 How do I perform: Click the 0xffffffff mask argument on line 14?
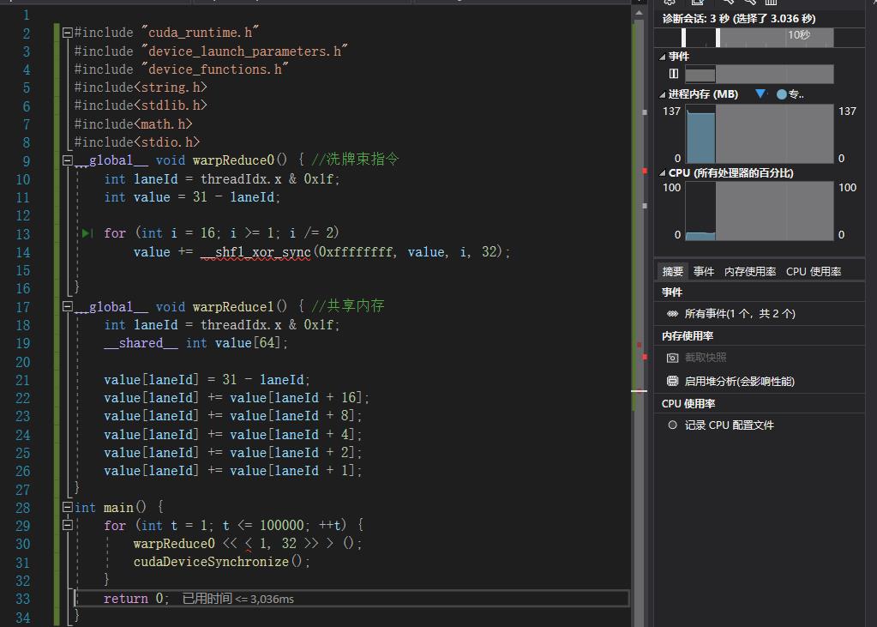pyautogui.click(x=355, y=252)
